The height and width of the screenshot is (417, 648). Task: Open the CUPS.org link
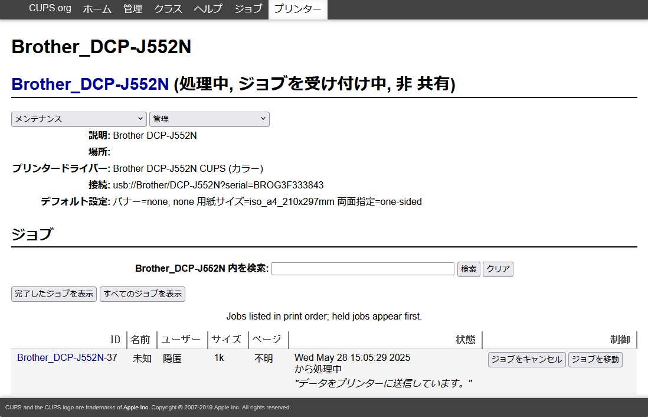50,8
